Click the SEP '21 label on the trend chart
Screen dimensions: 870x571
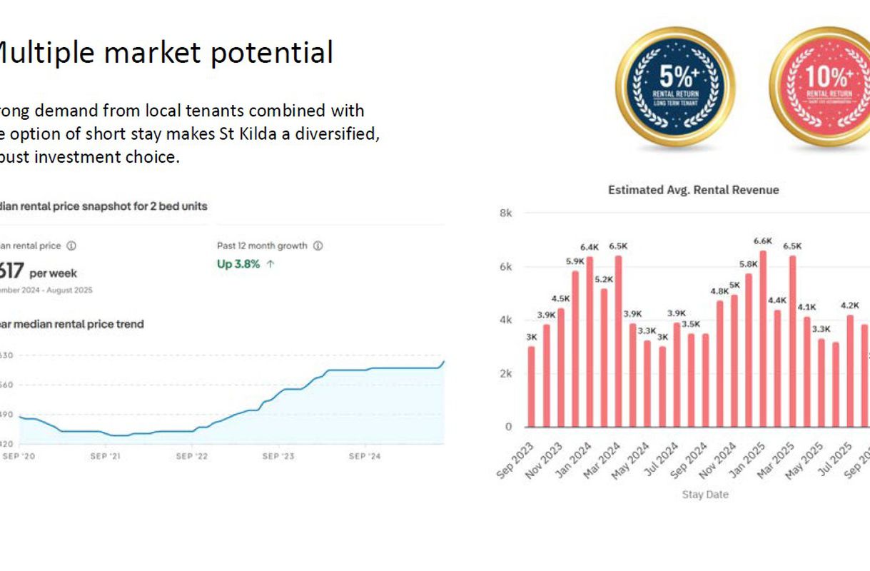[105, 456]
